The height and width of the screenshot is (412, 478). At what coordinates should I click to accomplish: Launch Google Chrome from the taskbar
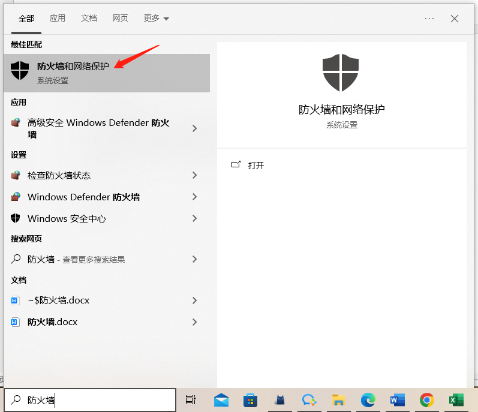(x=427, y=400)
